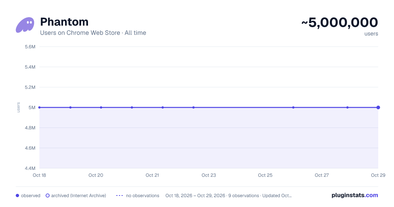Click the '4.6M' y-axis label

click(30, 148)
